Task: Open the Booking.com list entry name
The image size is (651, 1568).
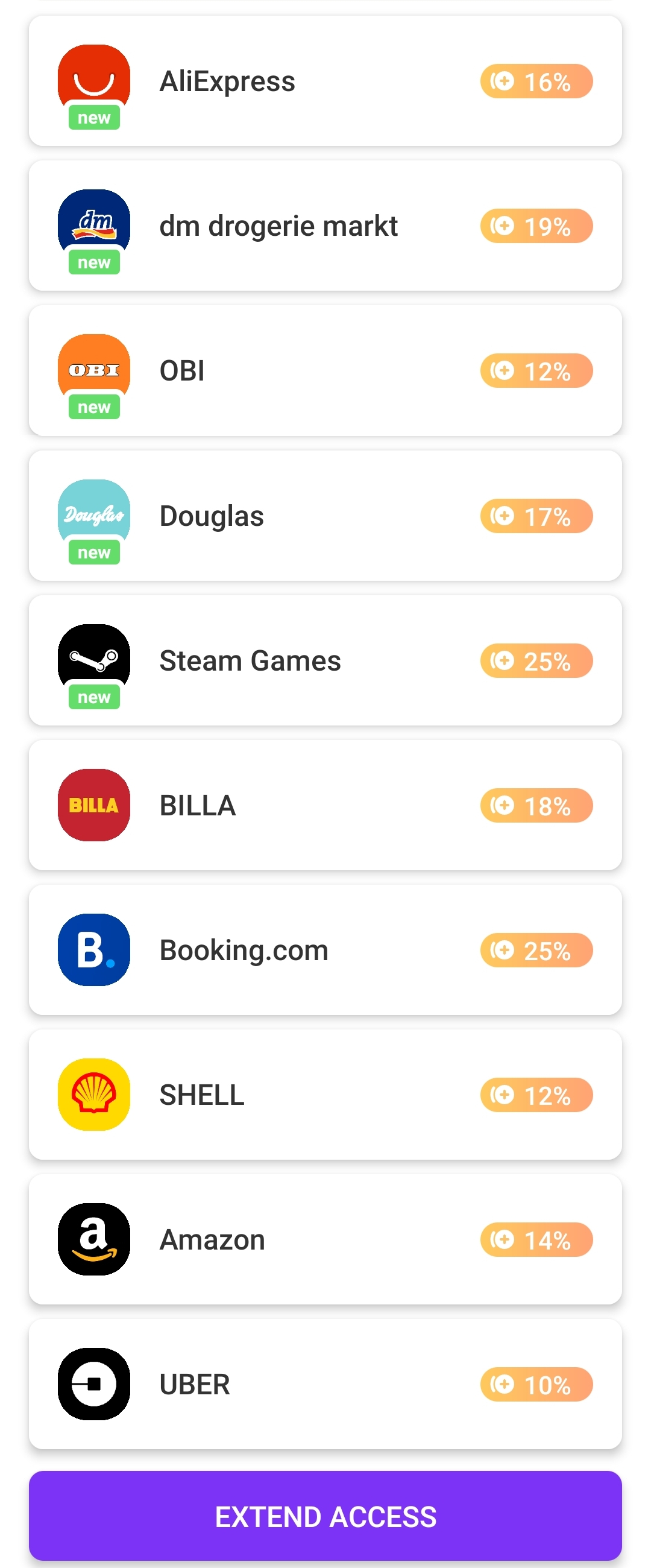Action: click(x=244, y=950)
